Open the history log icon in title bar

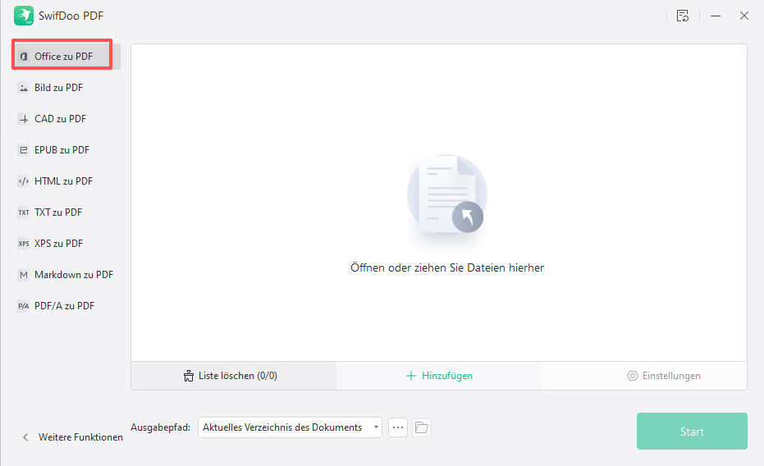click(x=683, y=16)
